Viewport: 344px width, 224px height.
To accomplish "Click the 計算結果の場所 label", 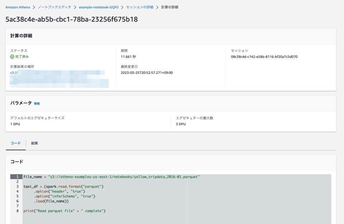I will tap(22, 67).
